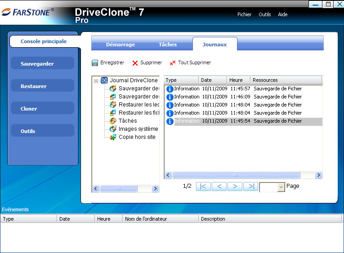Click left arrow of tree panel scrollbar
Viewport: 344px width, 253px height.
pyautogui.click(x=96, y=189)
